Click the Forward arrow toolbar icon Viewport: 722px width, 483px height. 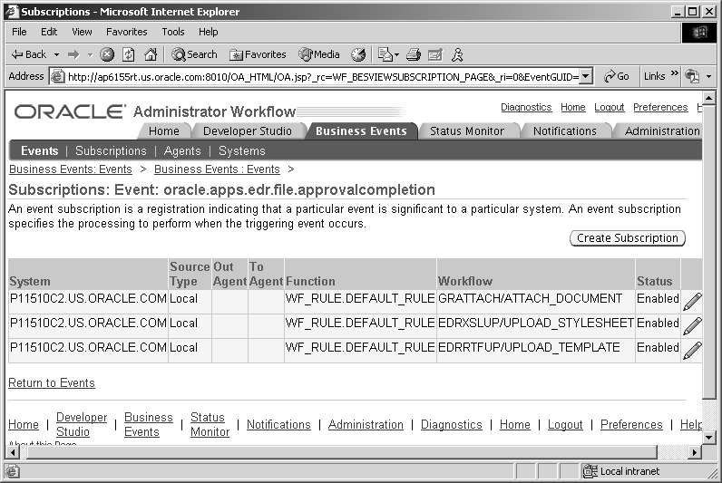point(73,54)
